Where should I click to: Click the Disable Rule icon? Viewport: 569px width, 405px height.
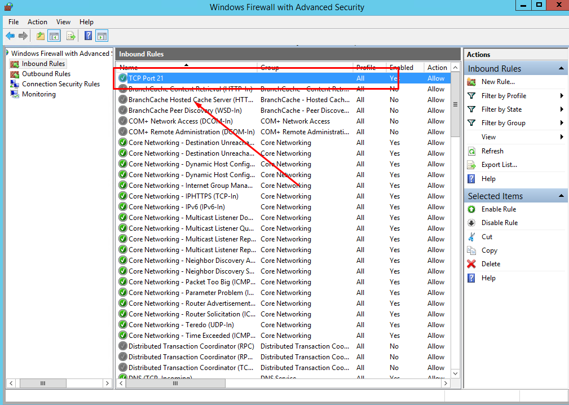click(471, 223)
